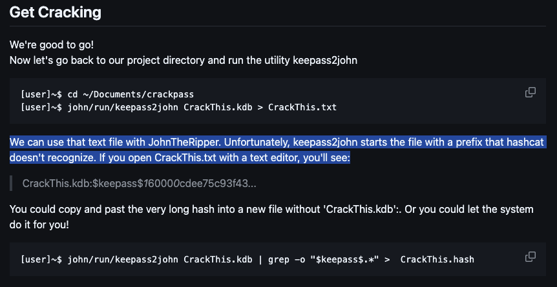
Task: Click "keepass2john" ending the intro sentence
Action: 324,61
